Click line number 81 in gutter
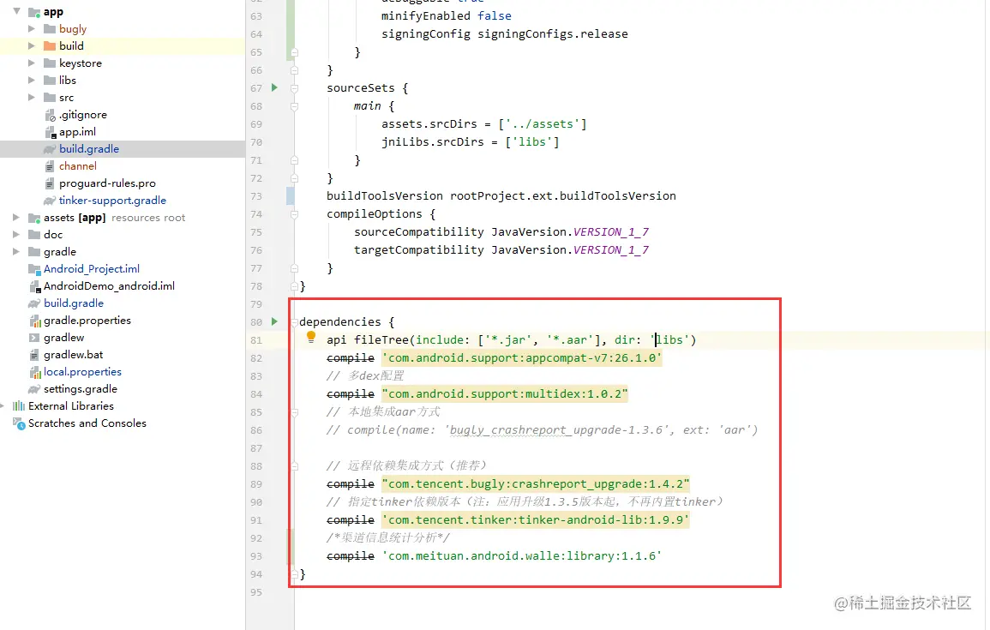This screenshot has width=990, height=630. [x=255, y=340]
